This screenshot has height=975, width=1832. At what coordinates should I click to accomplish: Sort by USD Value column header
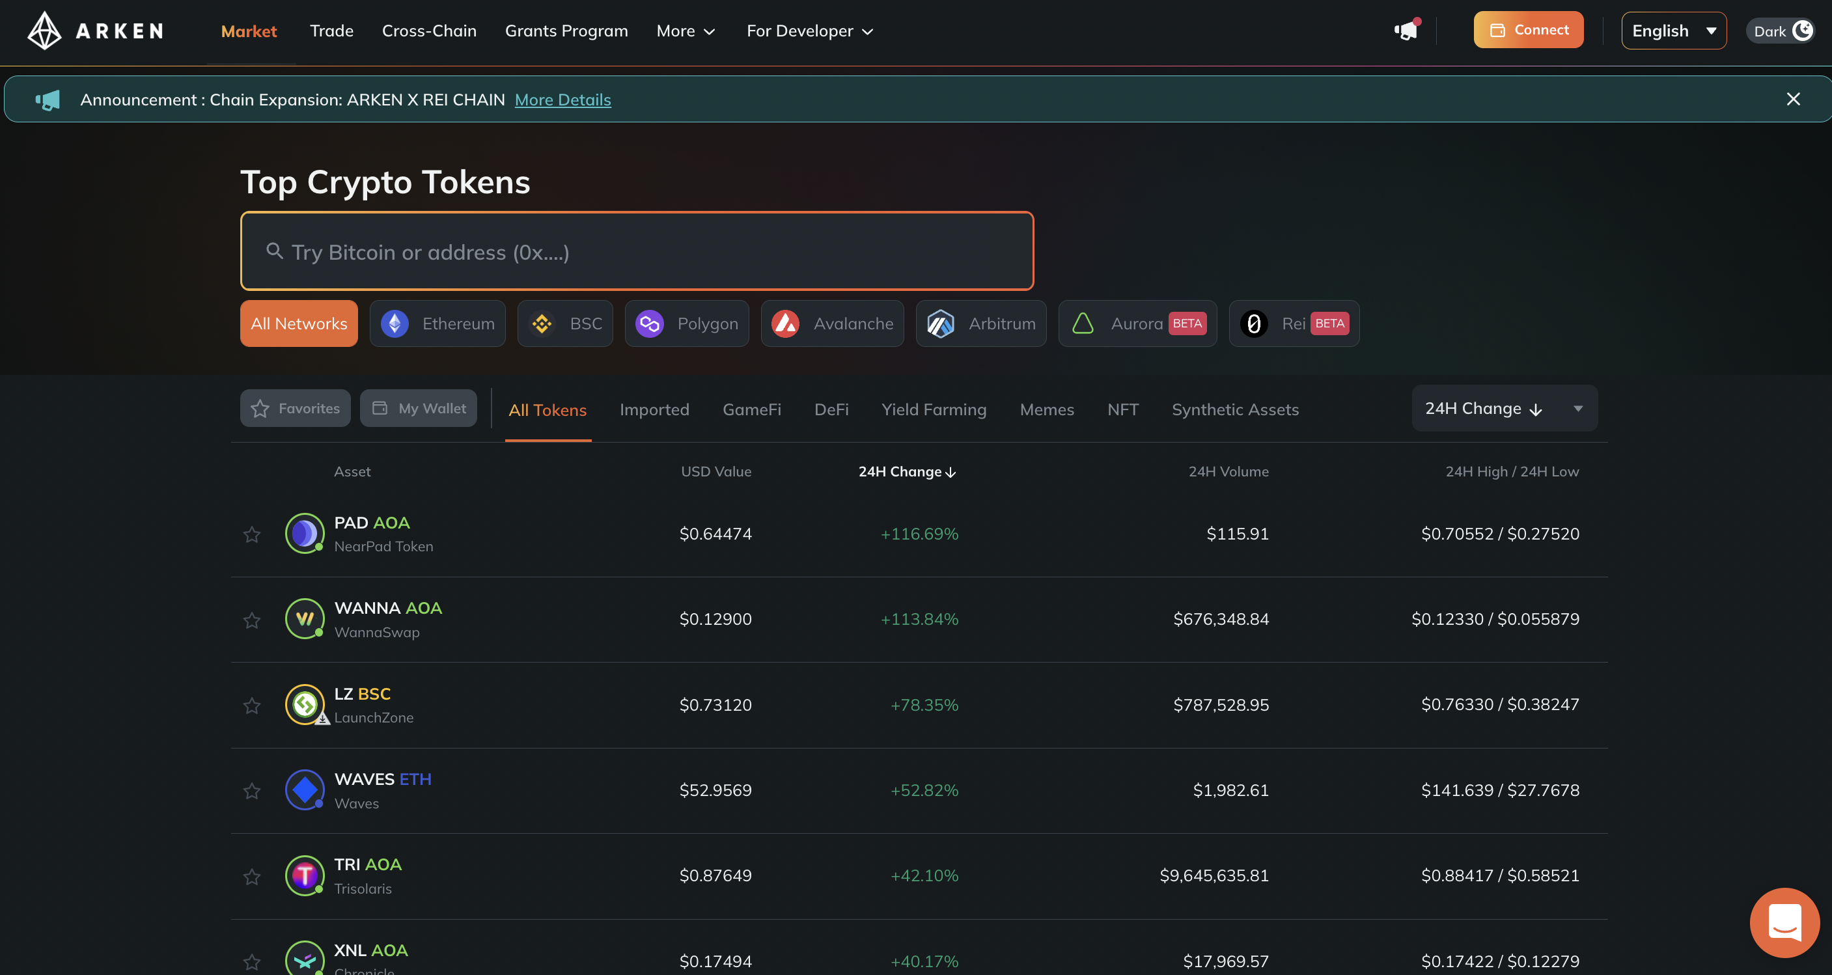(716, 471)
